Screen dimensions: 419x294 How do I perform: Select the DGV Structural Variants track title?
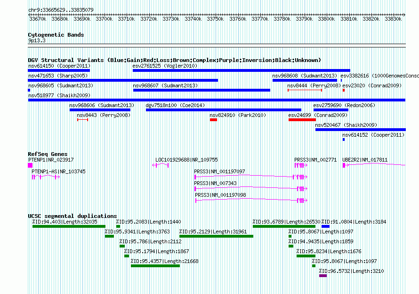175,60
